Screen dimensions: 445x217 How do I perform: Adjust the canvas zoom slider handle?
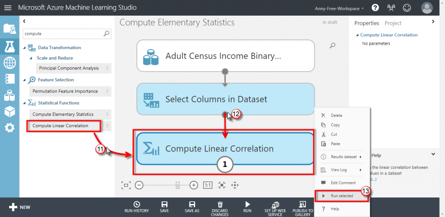coord(178,185)
